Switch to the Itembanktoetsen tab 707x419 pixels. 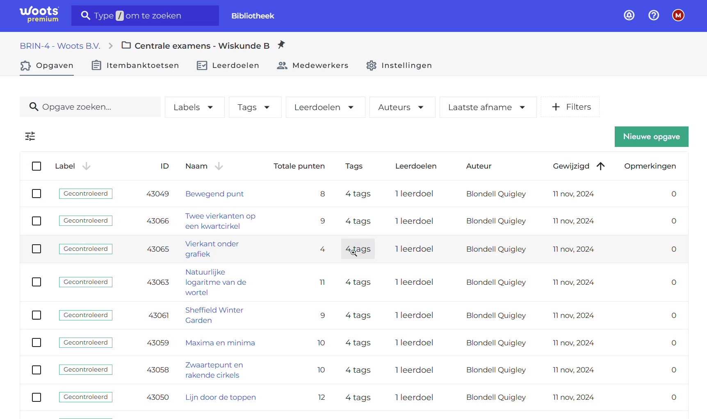coord(135,65)
